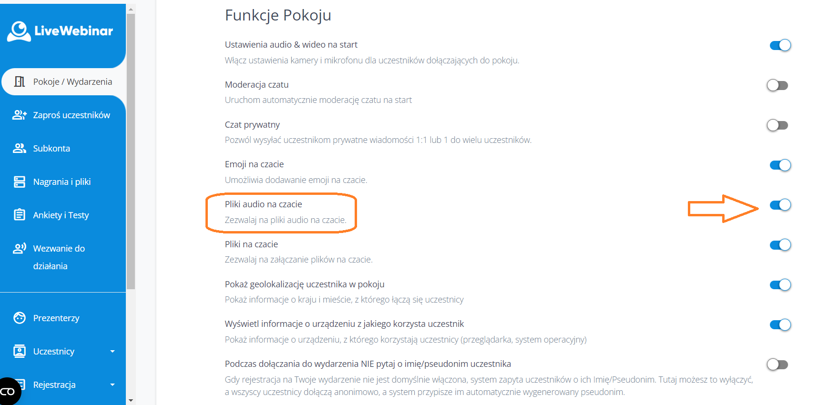818x405 pixels.
Task: Expand the Uczestnicy submenu arrow
Action: point(112,352)
